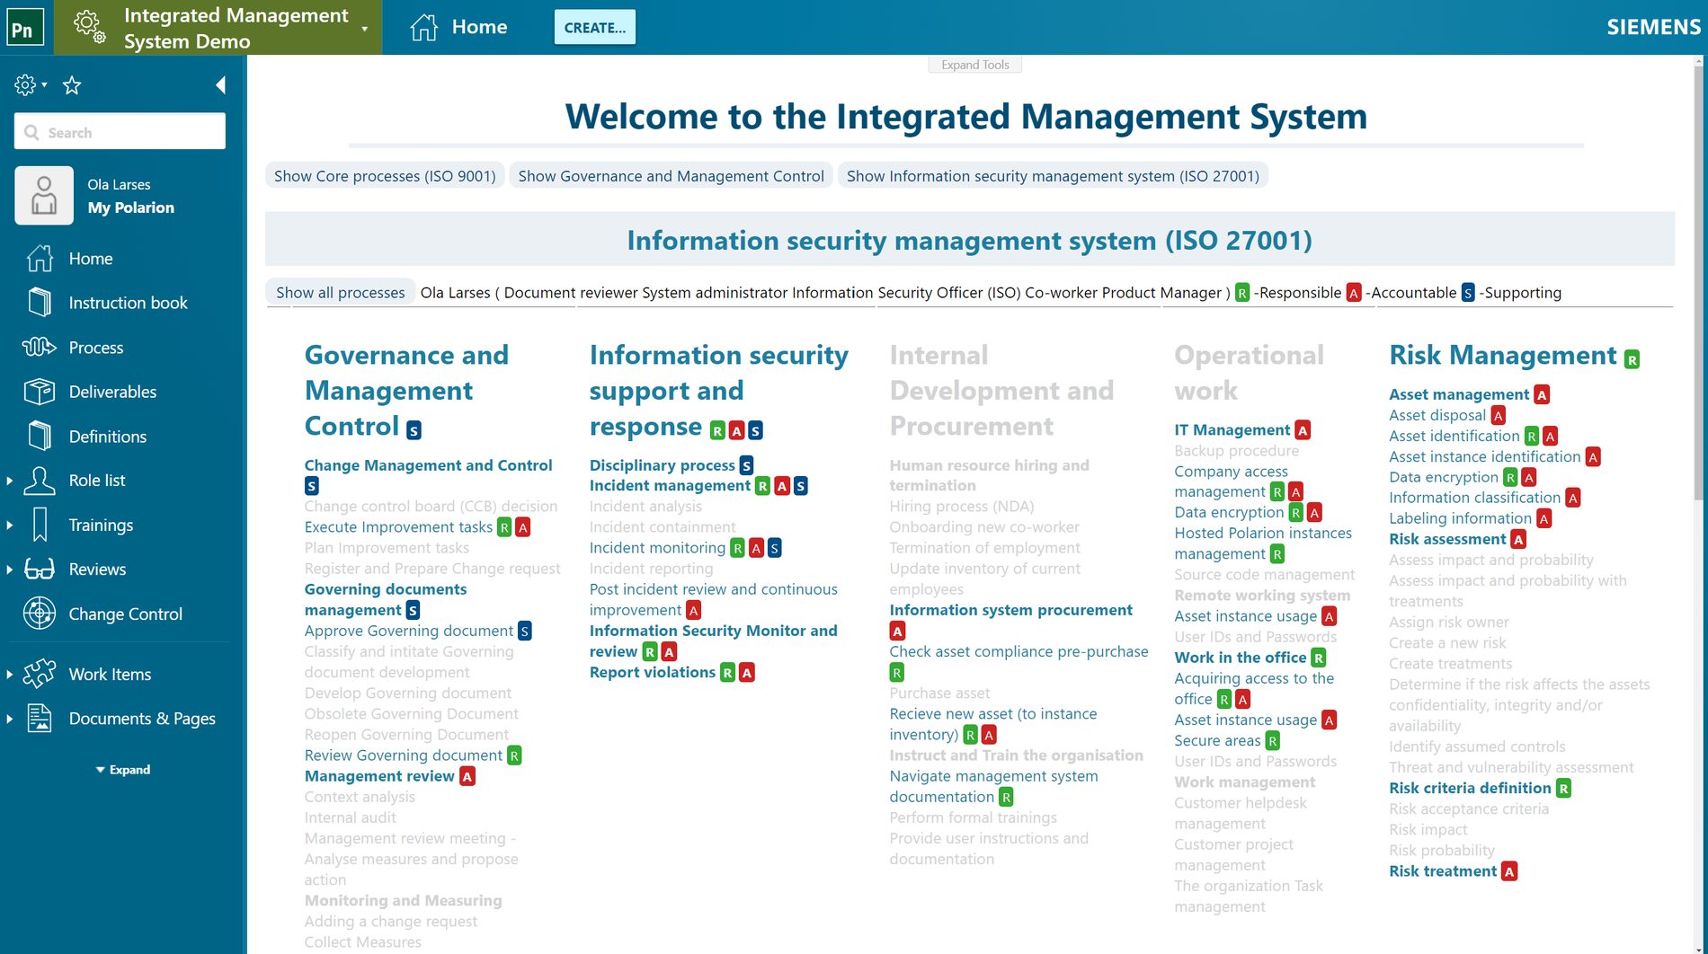Open the Report violations link
1708x954 pixels.
click(653, 672)
